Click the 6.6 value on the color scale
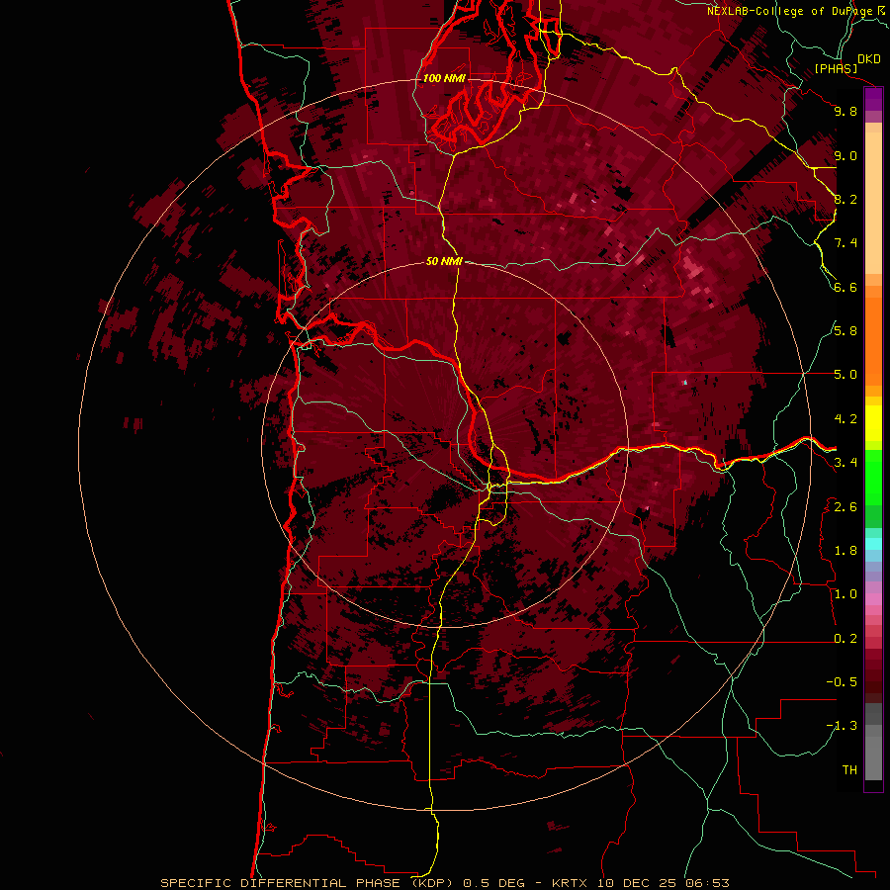This screenshot has width=890, height=890. [845, 287]
